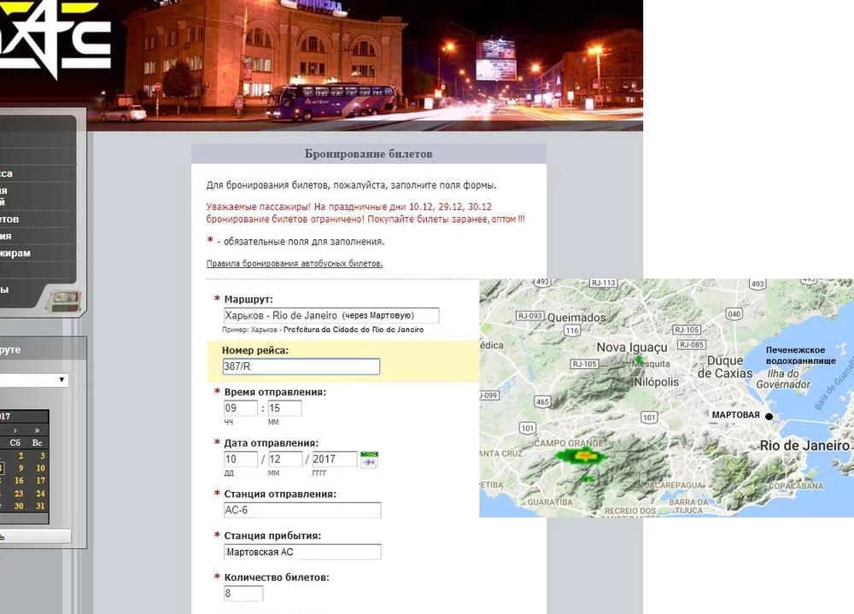Click the 465 road shield on the map
The width and height of the screenshot is (854, 614).
pos(542,402)
